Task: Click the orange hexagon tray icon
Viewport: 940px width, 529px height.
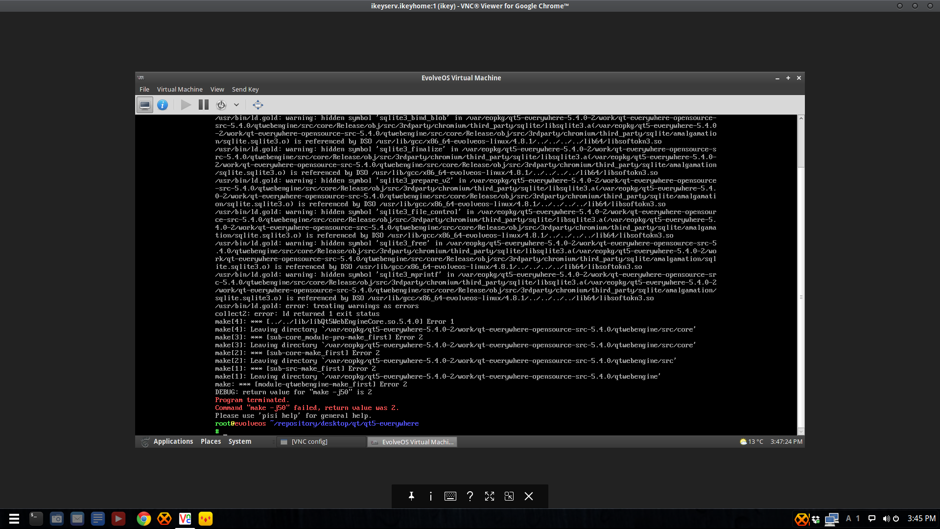Action: tap(801, 519)
